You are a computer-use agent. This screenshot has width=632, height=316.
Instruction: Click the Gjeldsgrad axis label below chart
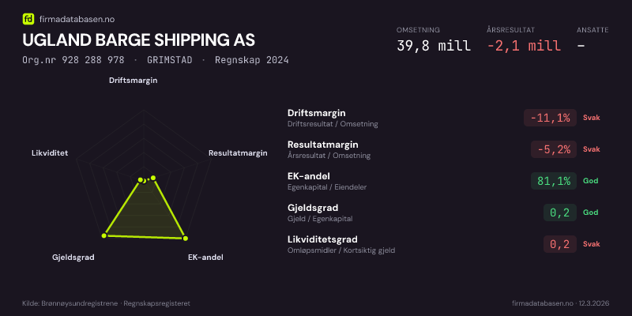pyautogui.click(x=73, y=258)
